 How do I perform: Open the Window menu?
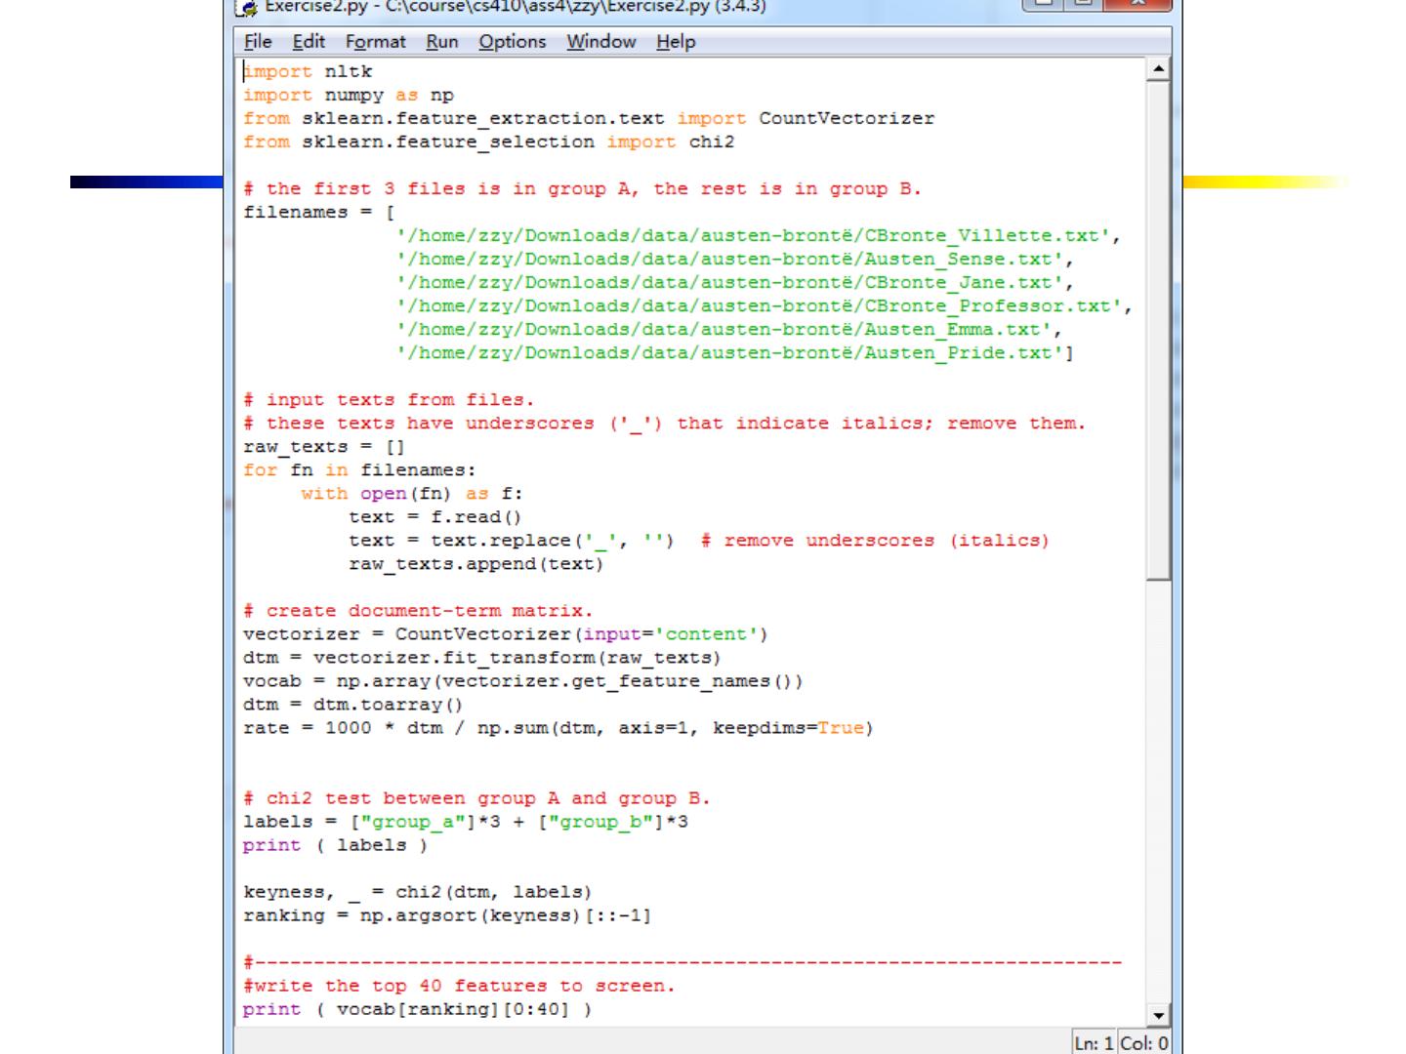tap(600, 42)
